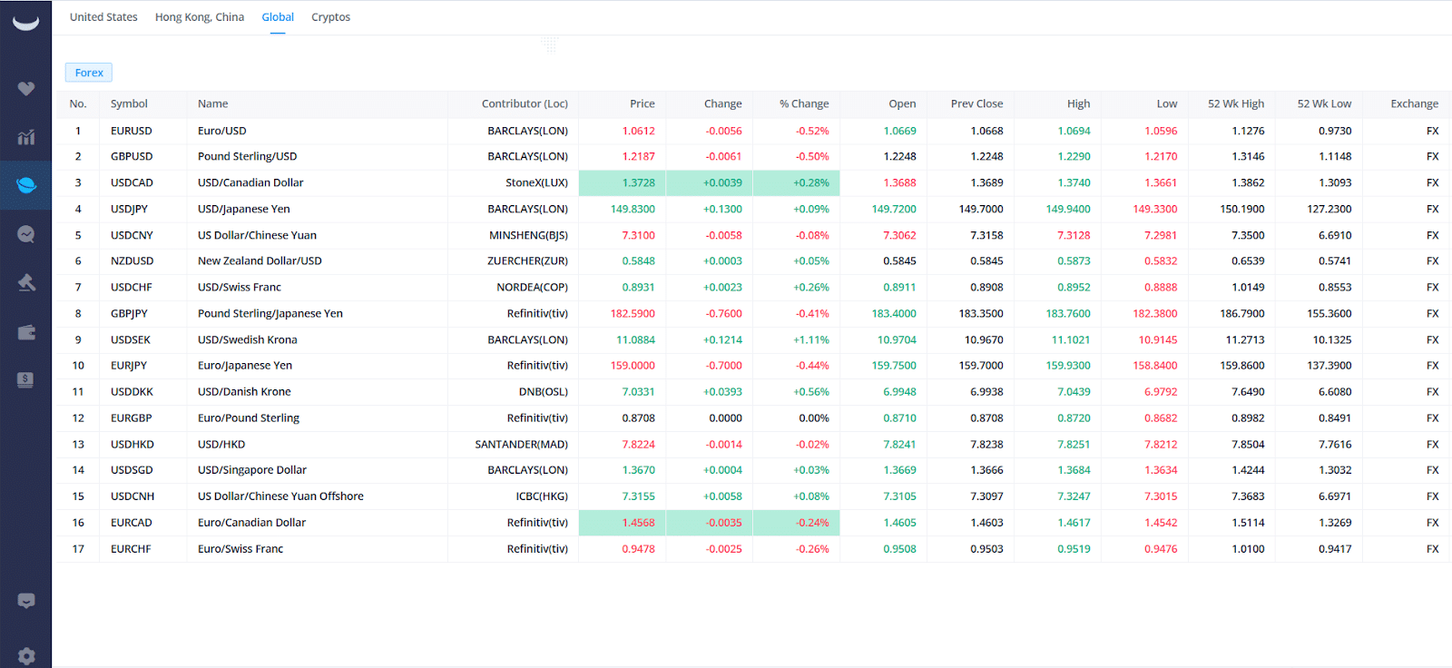1452x668 pixels.
Task: Switch to the Cryptos tab
Action: pos(330,17)
